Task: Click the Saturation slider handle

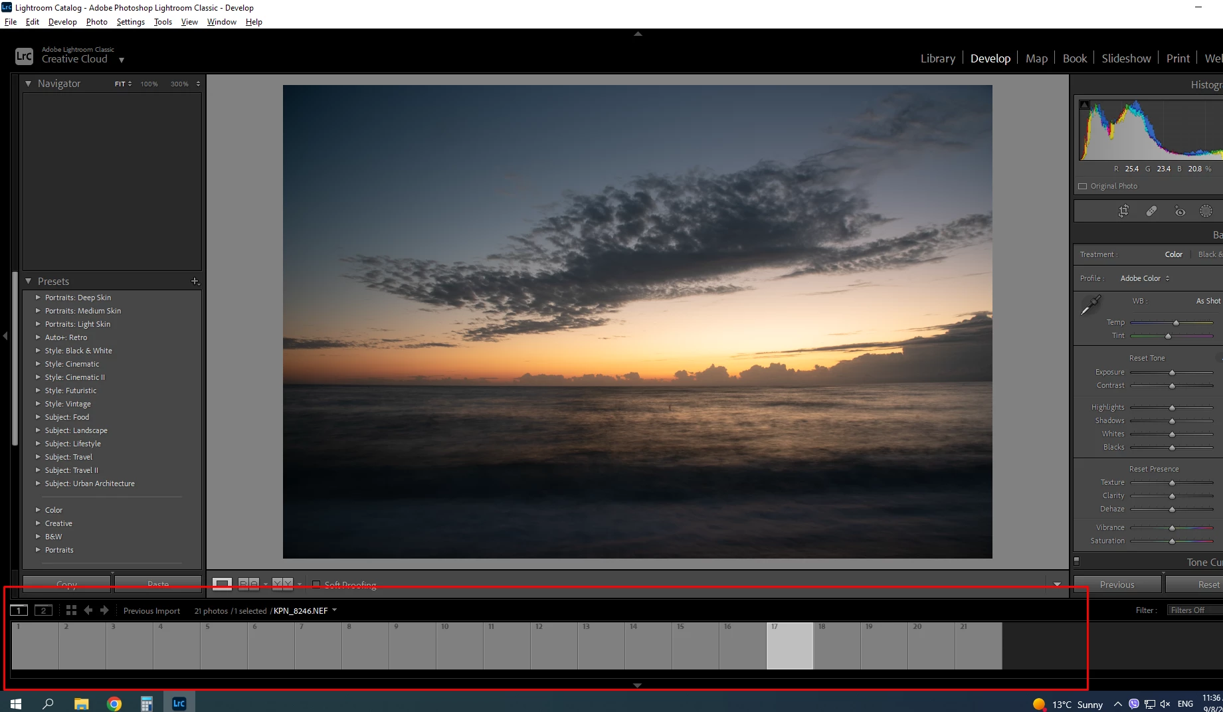Action: [1172, 541]
